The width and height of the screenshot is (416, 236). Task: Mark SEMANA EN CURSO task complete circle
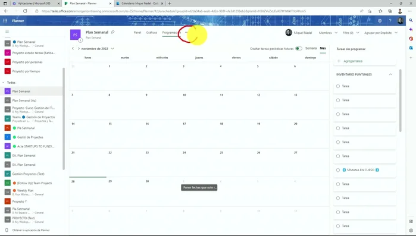point(337,170)
